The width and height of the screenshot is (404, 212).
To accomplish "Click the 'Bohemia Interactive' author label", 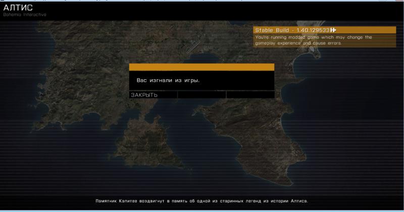I will [25, 15].
